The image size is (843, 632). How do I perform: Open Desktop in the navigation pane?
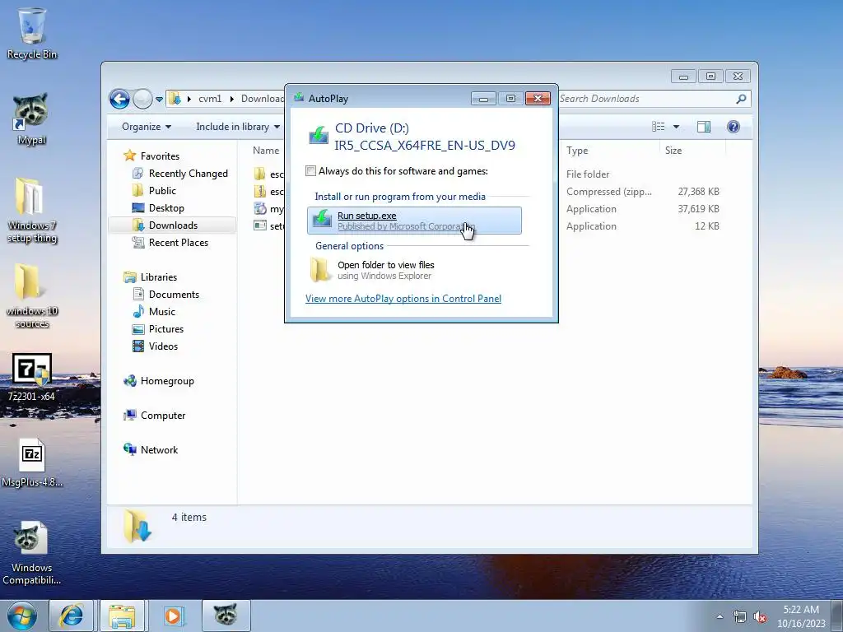[x=166, y=208]
